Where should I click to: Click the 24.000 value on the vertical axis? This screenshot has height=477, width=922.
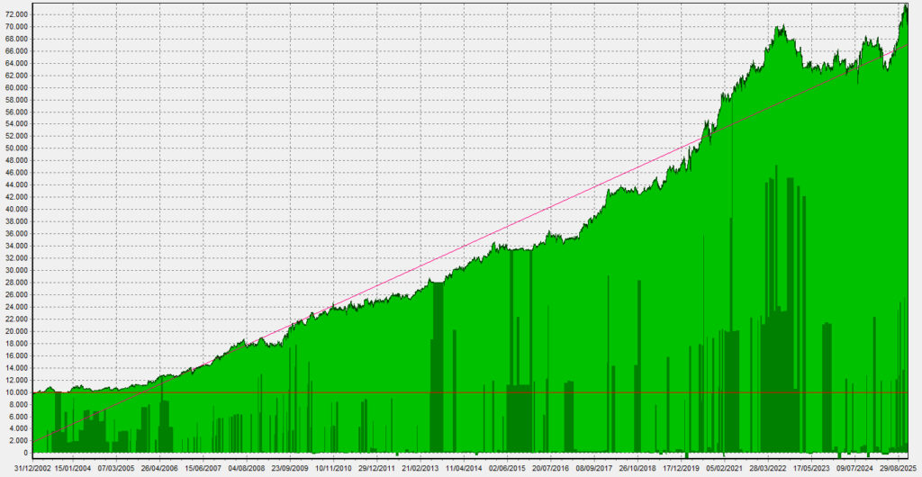tap(19, 307)
